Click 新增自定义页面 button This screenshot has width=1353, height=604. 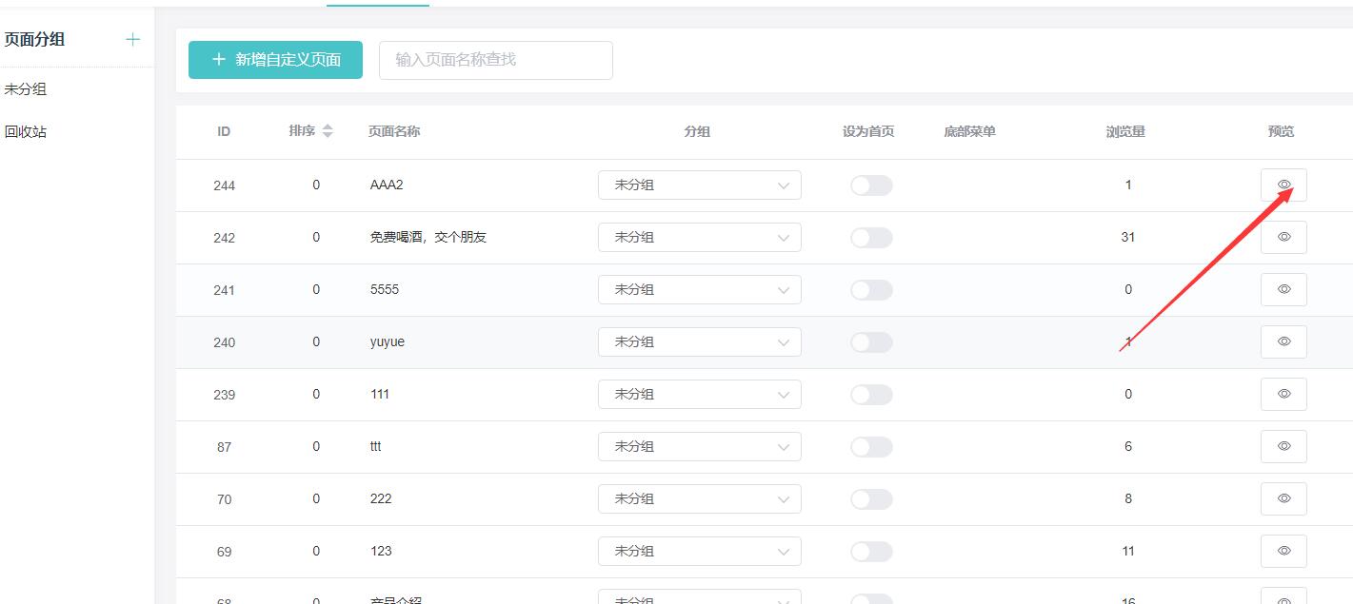(275, 60)
